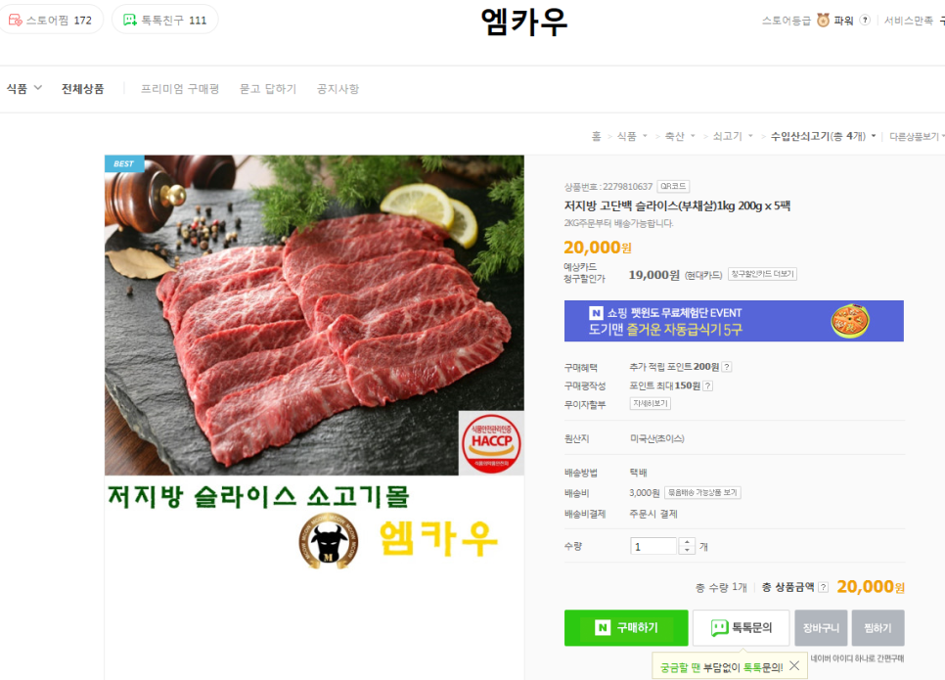Increase quantity with the stepper up arrow
Viewport: 945px width, 680px height.
[687, 542]
